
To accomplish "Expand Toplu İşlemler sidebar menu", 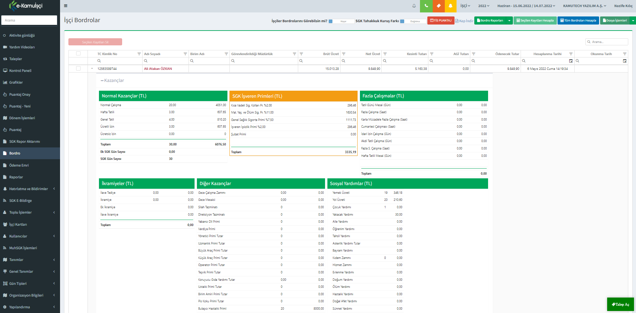I will pos(30,213).
